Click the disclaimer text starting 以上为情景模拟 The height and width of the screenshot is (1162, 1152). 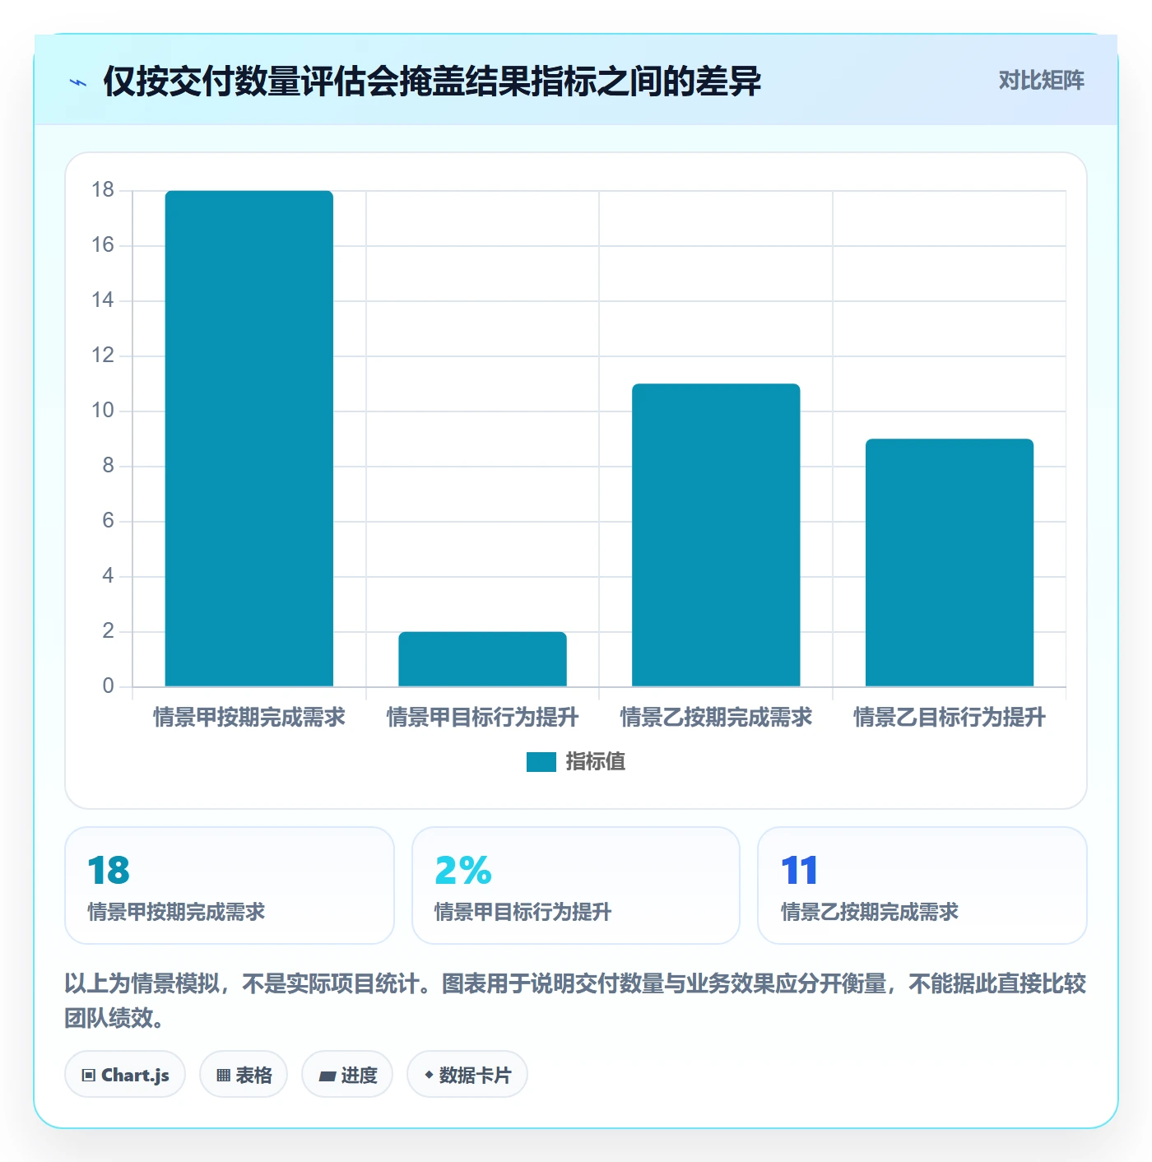pyautogui.click(x=576, y=1001)
